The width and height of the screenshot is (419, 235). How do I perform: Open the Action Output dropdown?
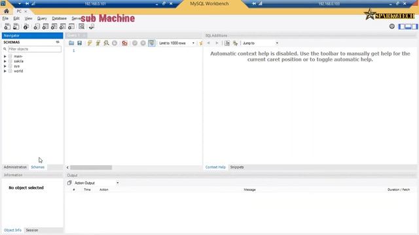(x=96, y=183)
